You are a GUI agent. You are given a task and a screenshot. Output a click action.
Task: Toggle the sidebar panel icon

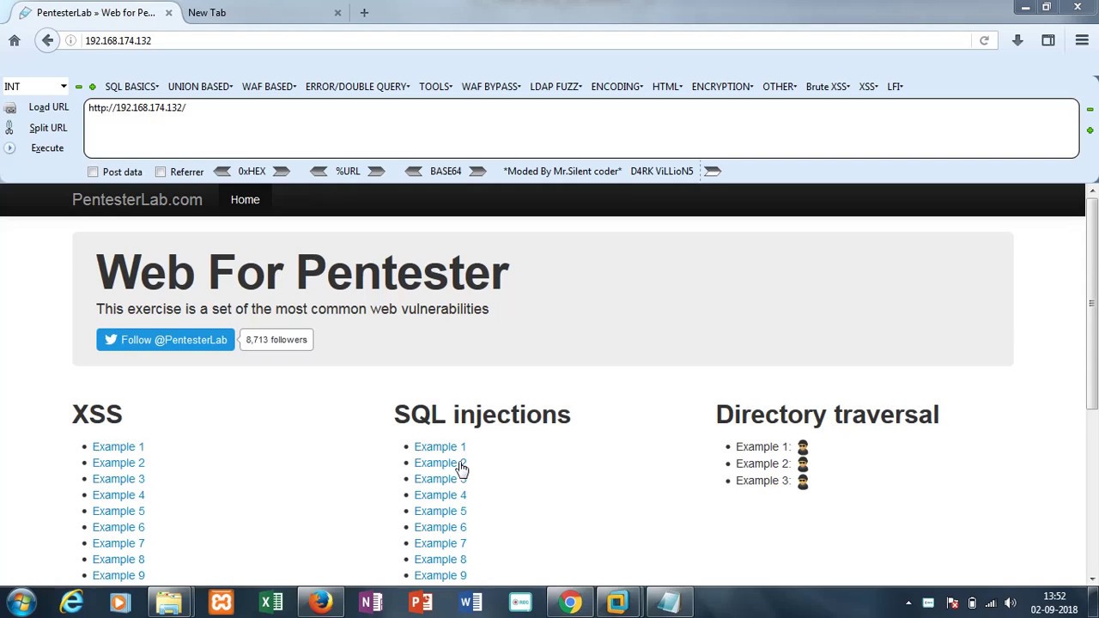click(x=1048, y=40)
